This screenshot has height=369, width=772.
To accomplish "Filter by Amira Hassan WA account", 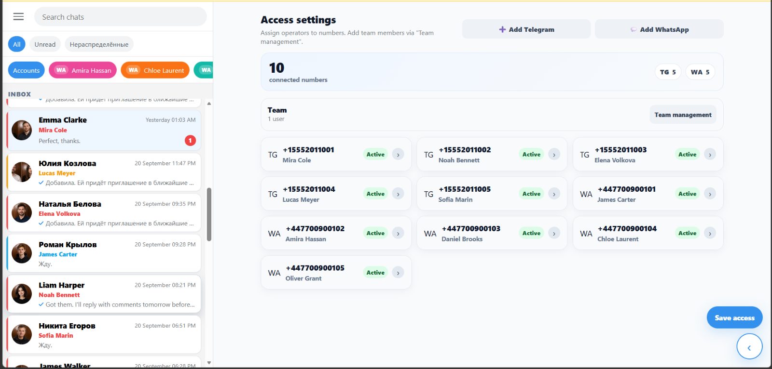I will [83, 70].
